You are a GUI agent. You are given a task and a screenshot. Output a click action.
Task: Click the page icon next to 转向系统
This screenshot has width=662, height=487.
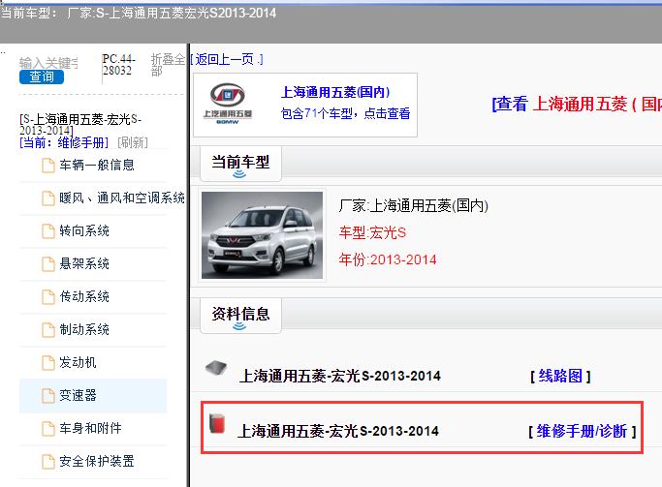[48, 230]
